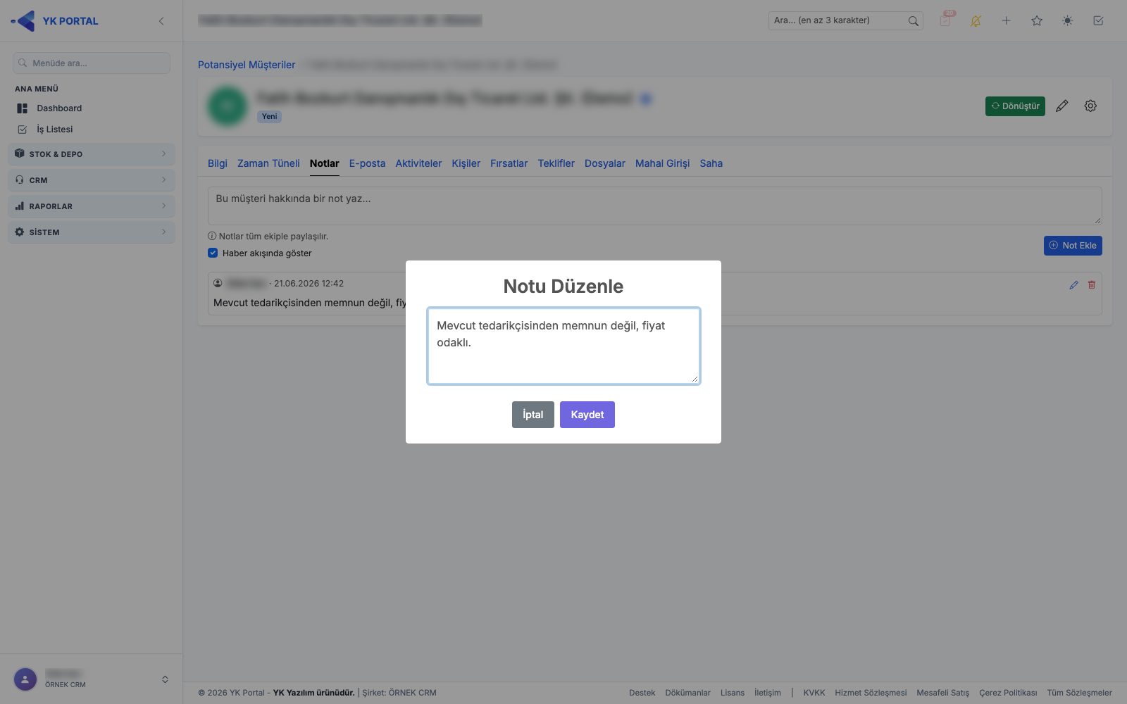Viewport: 1127px width, 704px height.
Task: Uncheck the Haber akışında göster checkbox
Action: pyautogui.click(x=213, y=253)
